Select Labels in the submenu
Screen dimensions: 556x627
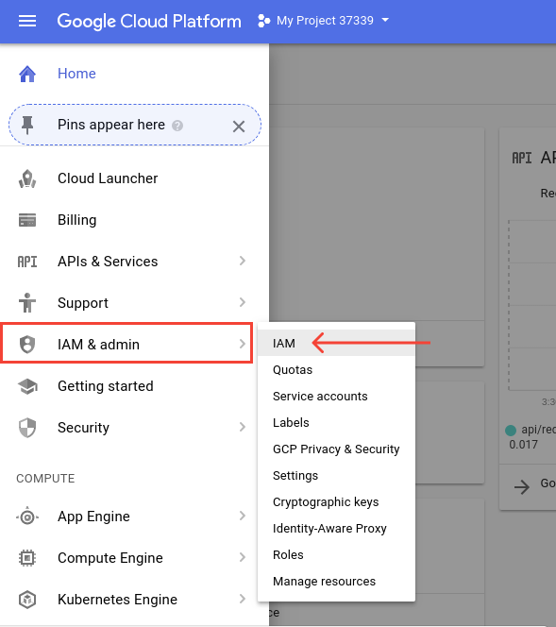click(336, 423)
